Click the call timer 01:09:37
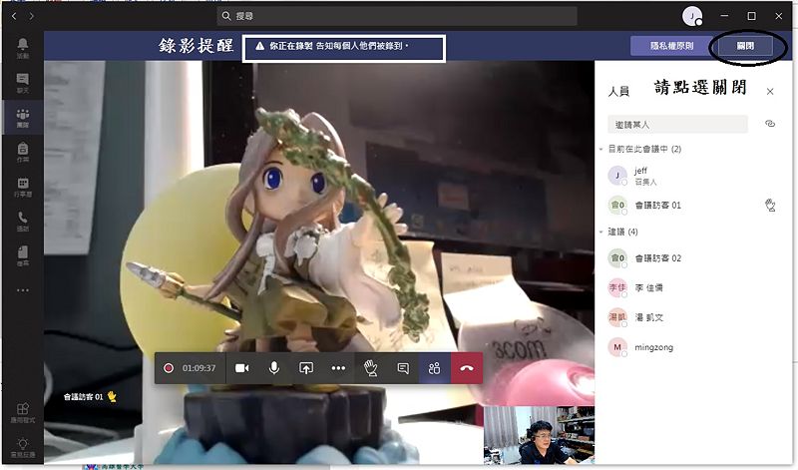 199,367
